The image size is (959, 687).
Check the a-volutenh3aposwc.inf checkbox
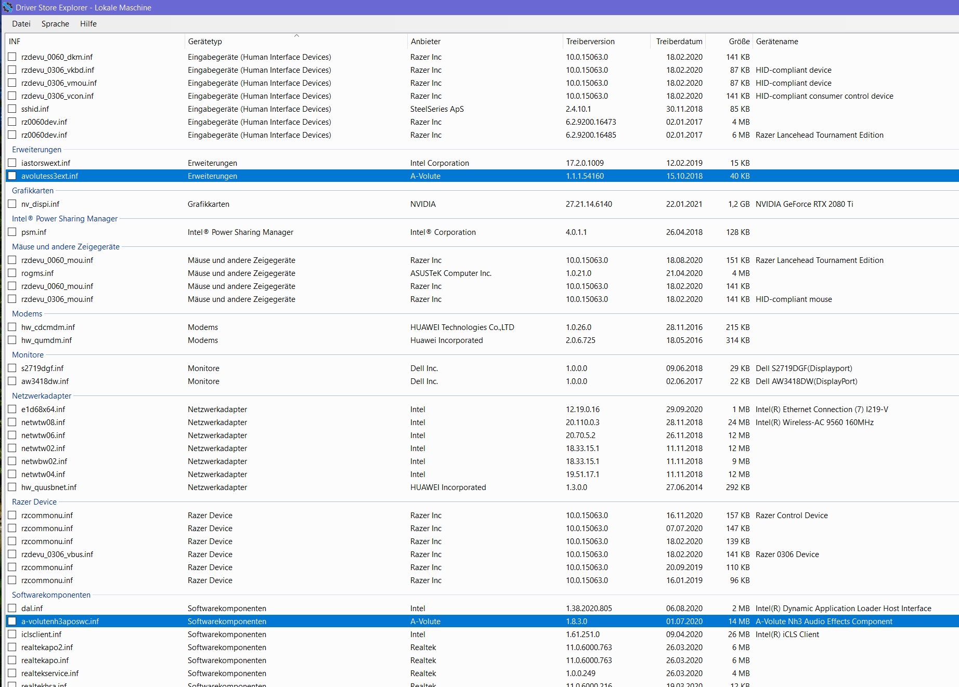pos(12,621)
